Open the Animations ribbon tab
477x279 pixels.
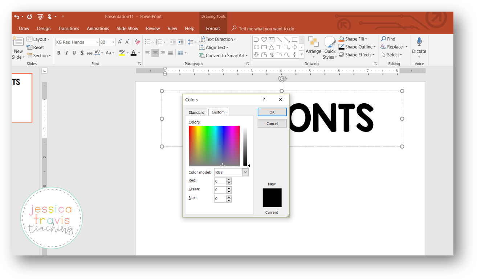point(98,28)
